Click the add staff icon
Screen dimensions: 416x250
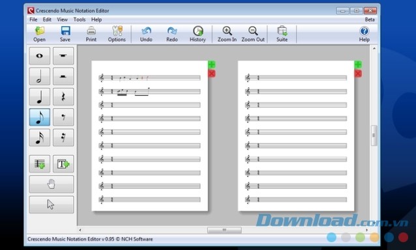tap(40, 164)
